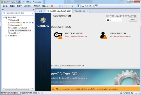Close the library panel
Image resolution: width=141 pixels, height=95 pixels.
(x=33, y=10)
